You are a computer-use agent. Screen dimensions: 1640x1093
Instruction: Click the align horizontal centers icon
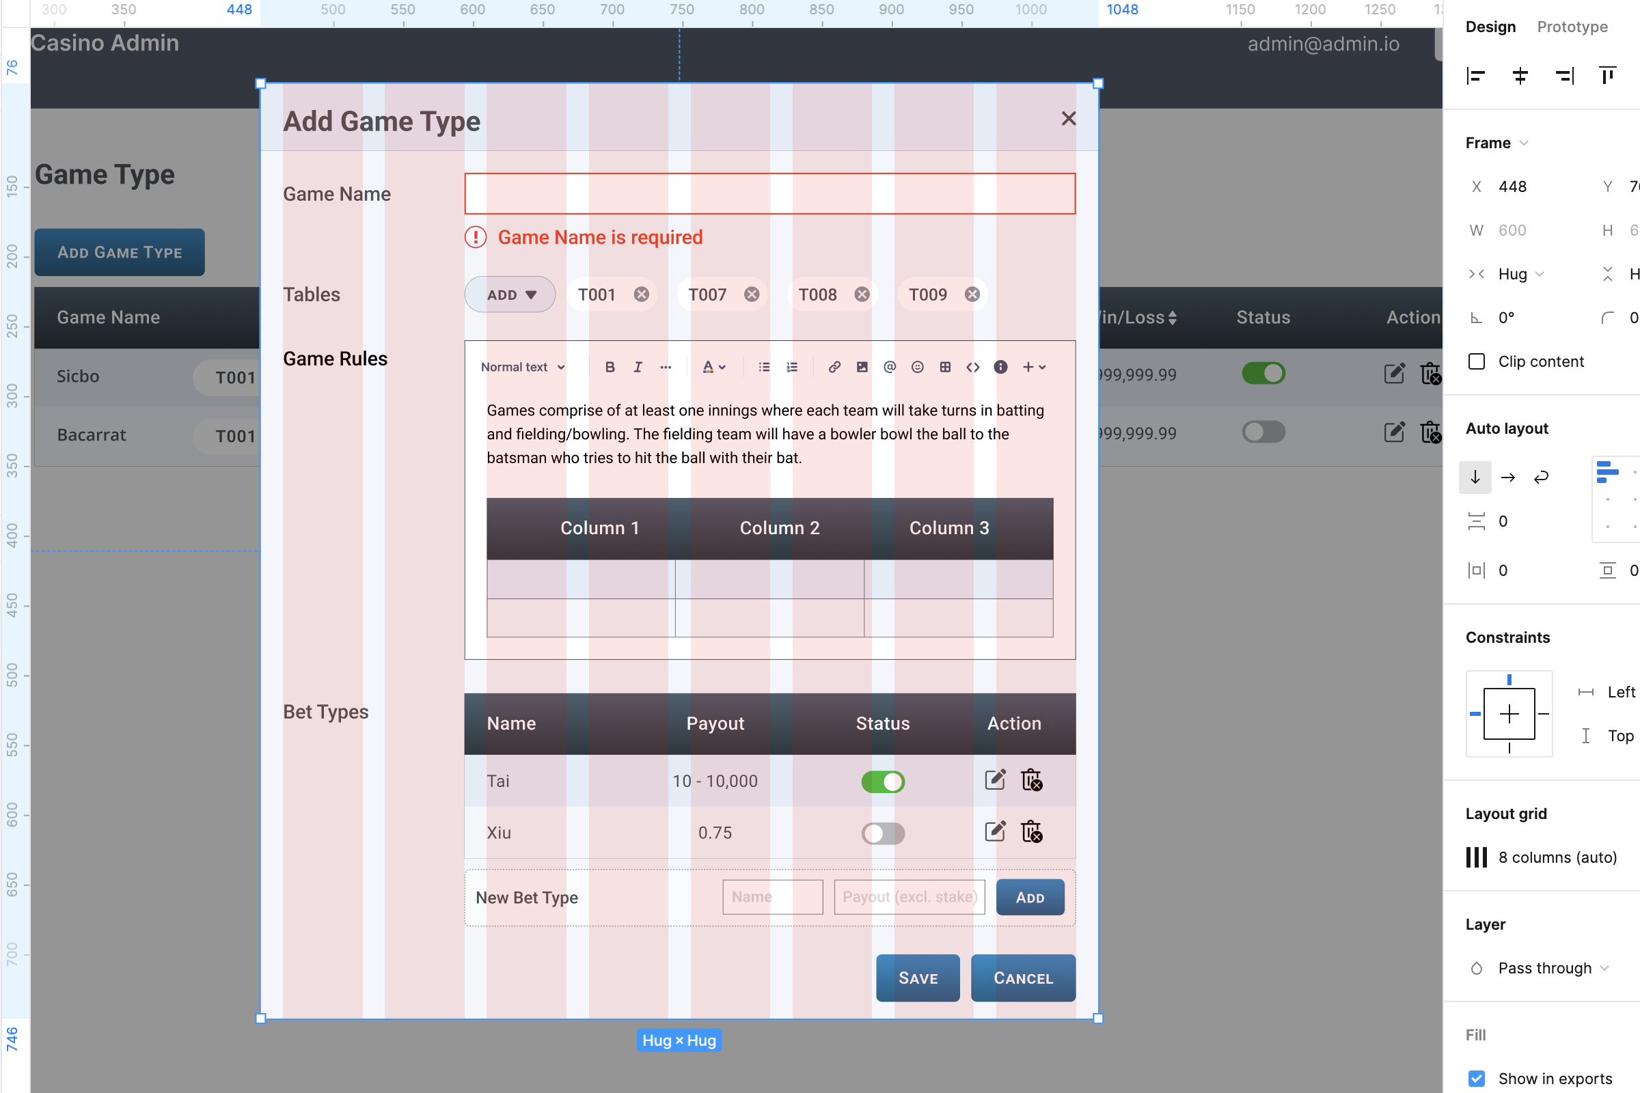[1520, 75]
